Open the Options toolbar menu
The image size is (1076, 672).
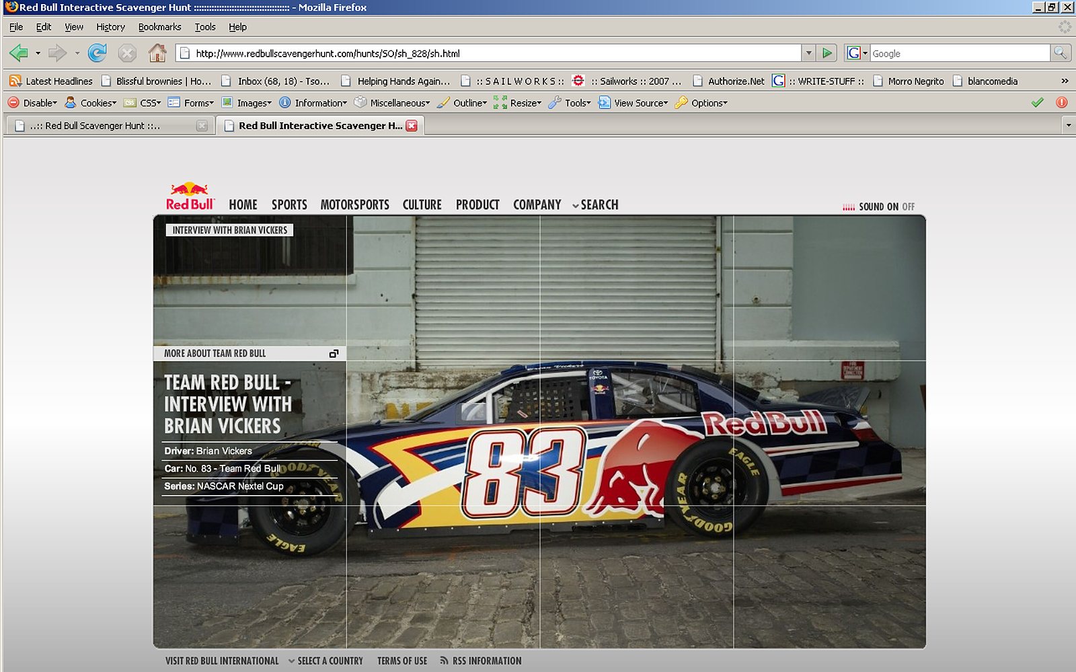(x=701, y=103)
